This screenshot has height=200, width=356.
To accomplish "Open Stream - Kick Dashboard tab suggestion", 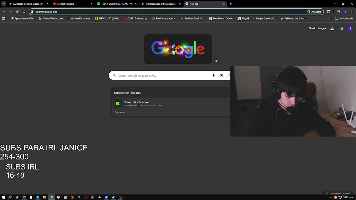I will pos(171,103).
